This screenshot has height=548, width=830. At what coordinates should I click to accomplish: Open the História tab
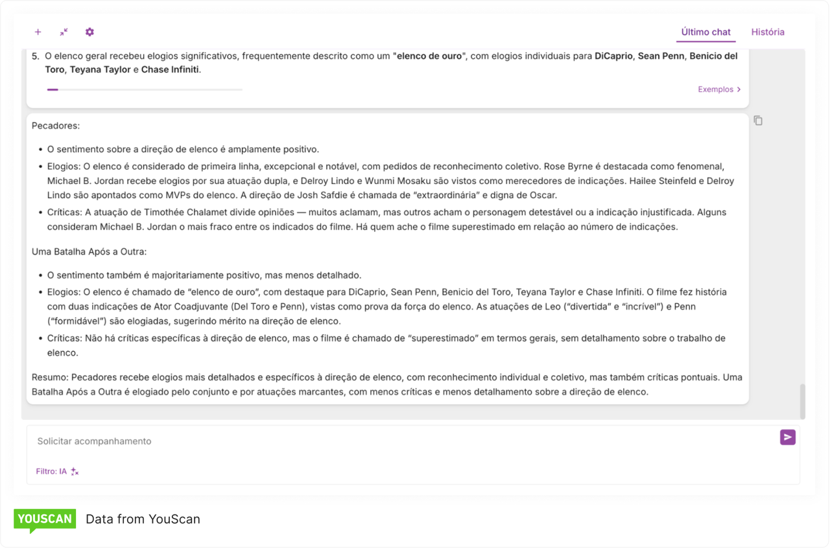click(x=768, y=32)
